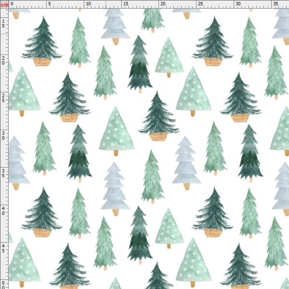The height and width of the screenshot is (289, 289).
Task: Click the "35" mark on horizontal ruler
Action: point(276,3)
